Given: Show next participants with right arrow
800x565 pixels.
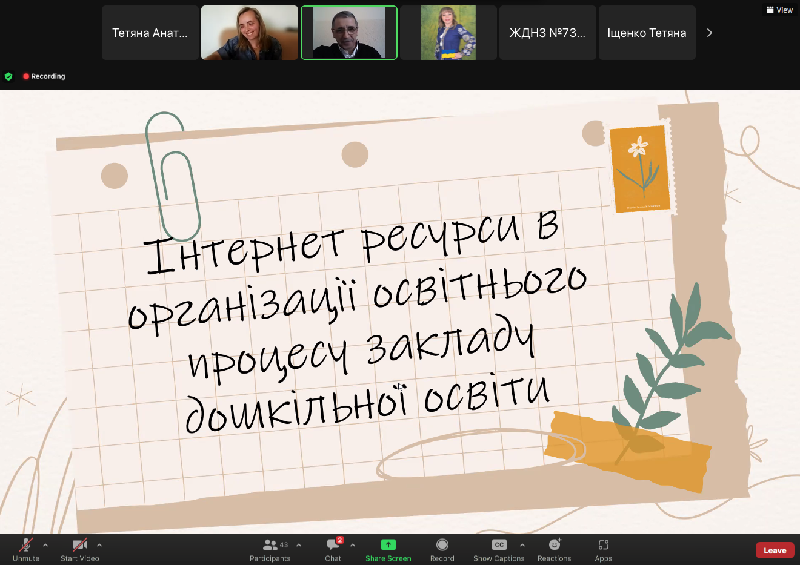Looking at the screenshot, I should pyautogui.click(x=710, y=33).
